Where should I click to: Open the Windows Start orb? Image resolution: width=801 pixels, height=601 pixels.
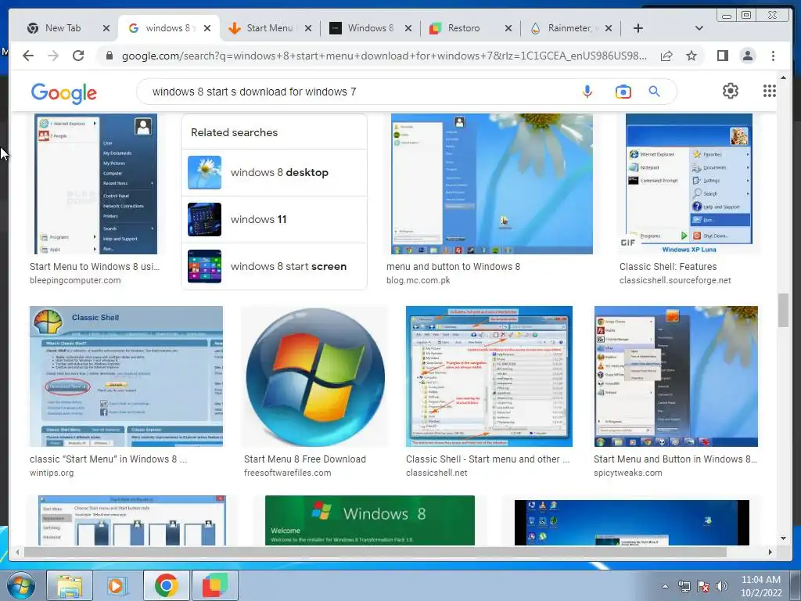21,585
